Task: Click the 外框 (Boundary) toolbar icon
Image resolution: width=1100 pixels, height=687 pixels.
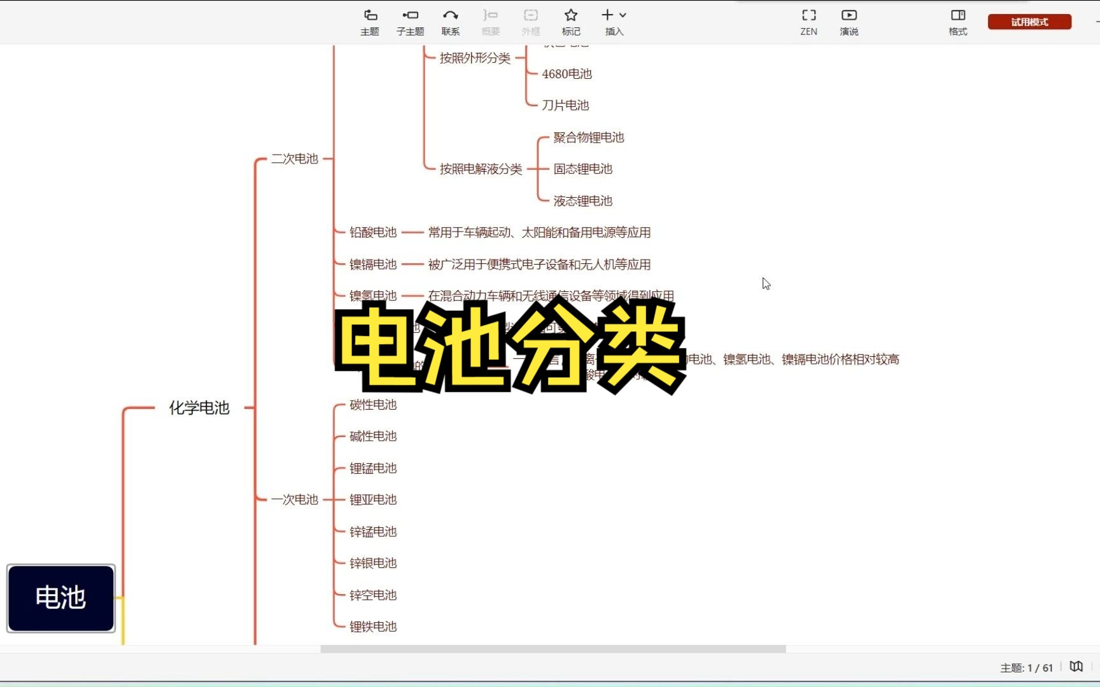Action: [530, 22]
